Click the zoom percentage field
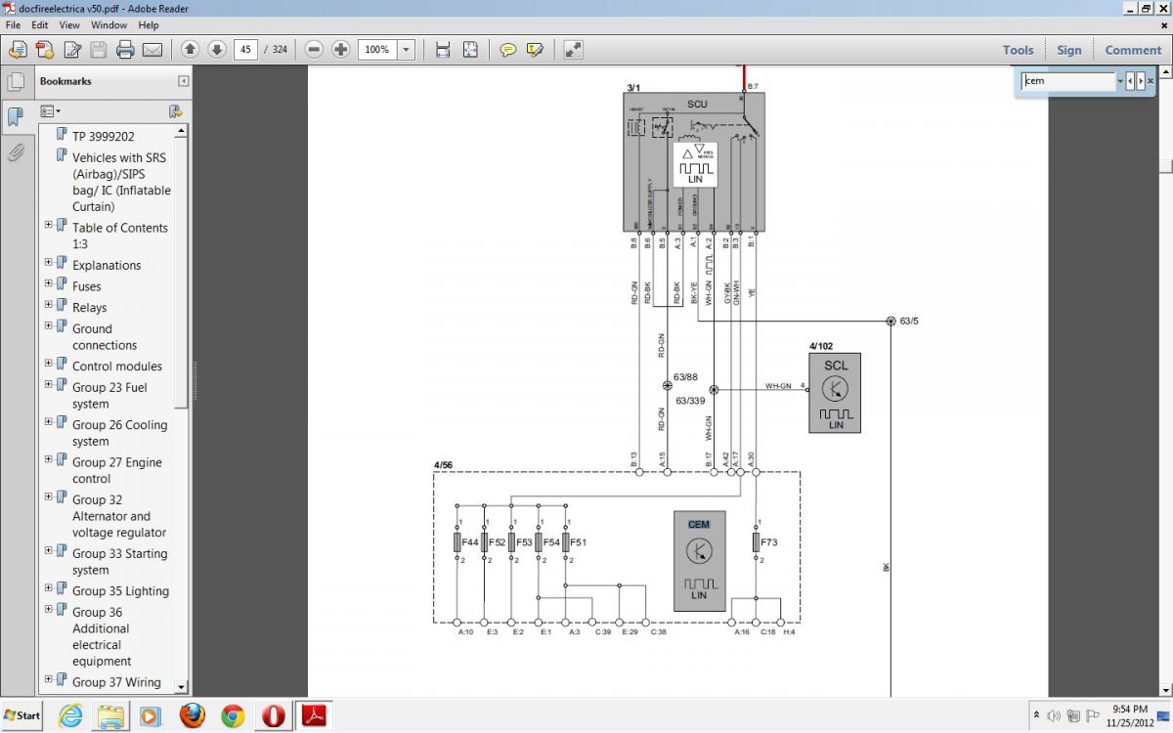The height and width of the screenshot is (733, 1173). [377, 49]
